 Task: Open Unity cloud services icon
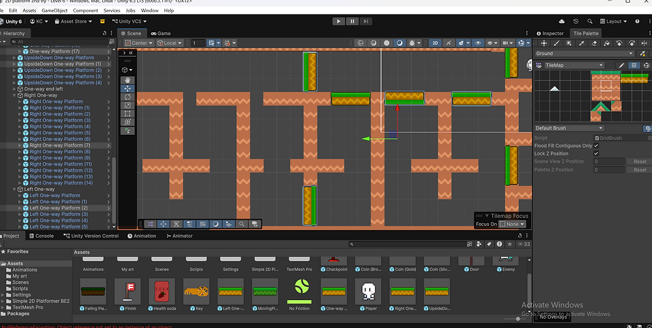(562, 21)
